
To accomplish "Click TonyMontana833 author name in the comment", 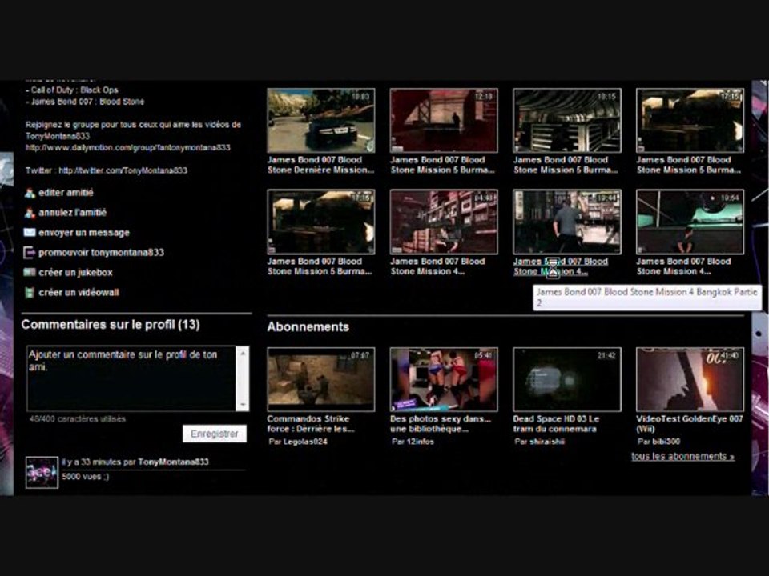I will 174,462.
